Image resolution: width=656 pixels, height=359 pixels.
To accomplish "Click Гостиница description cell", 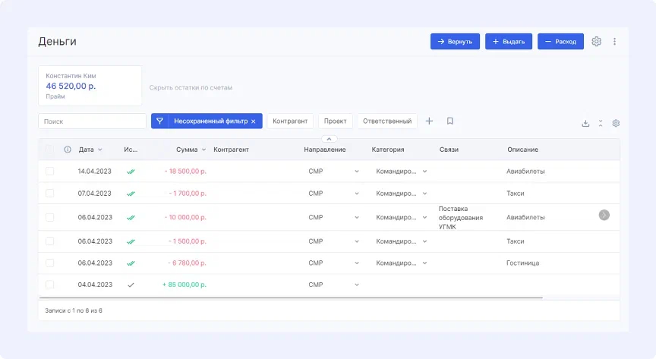I will click(522, 263).
